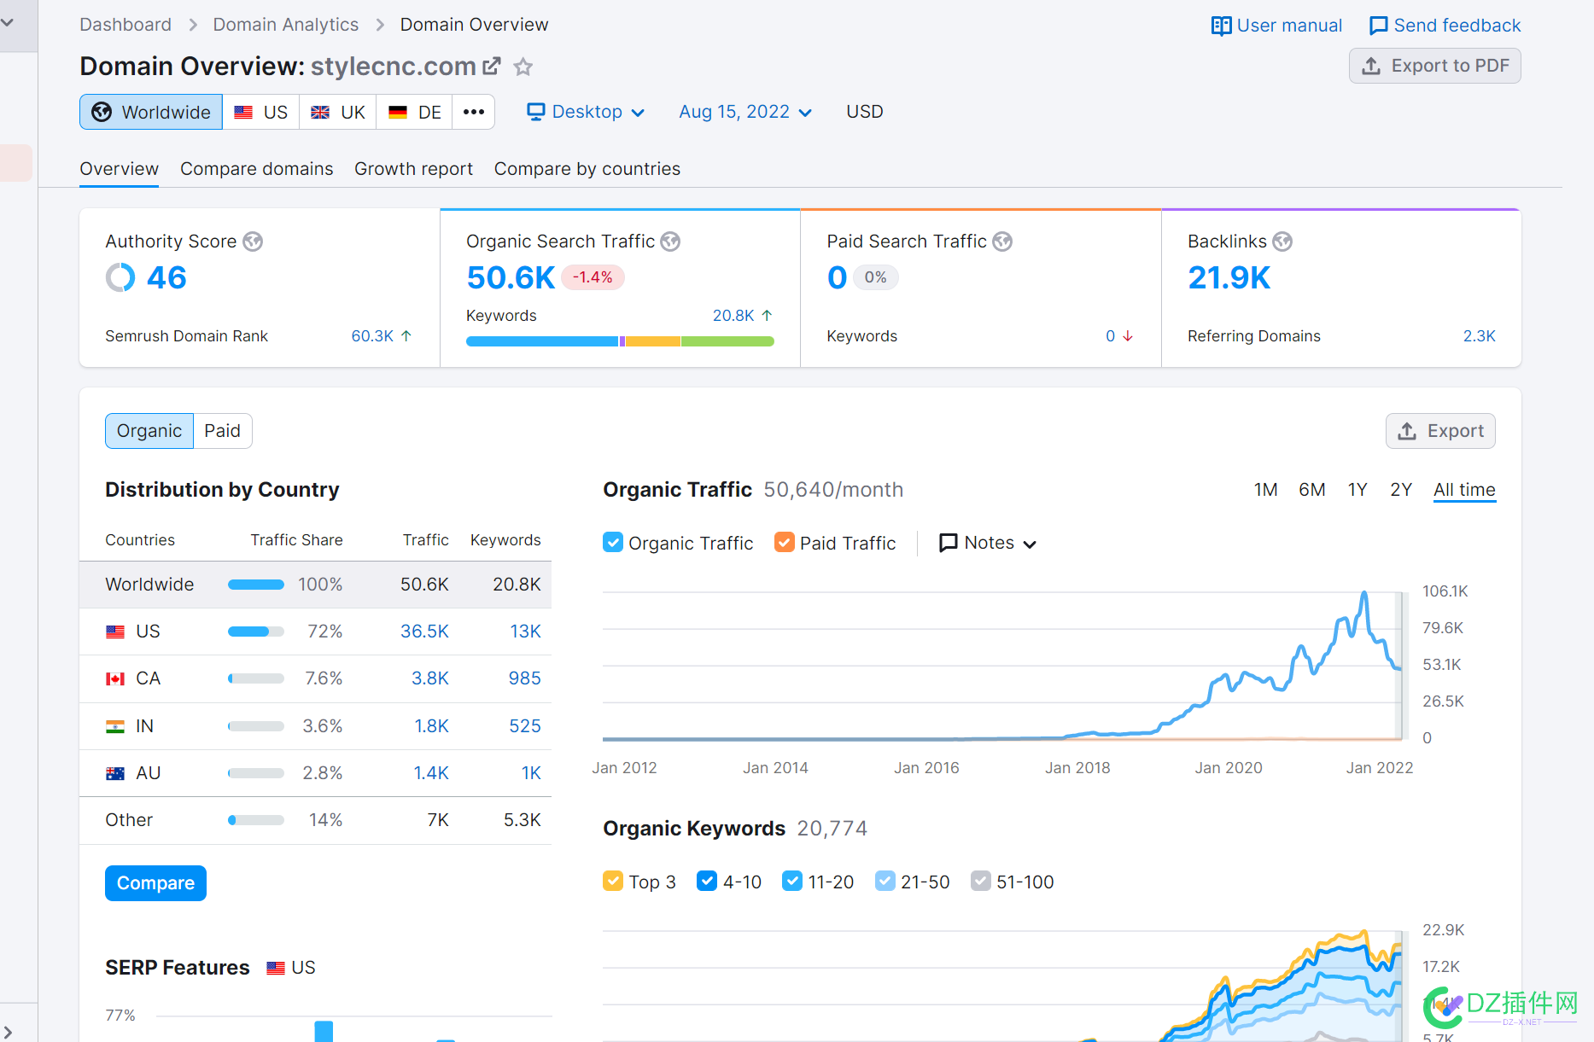Click the organic keywords distribution color bar
This screenshot has width=1594, height=1042.
(620, 341)
